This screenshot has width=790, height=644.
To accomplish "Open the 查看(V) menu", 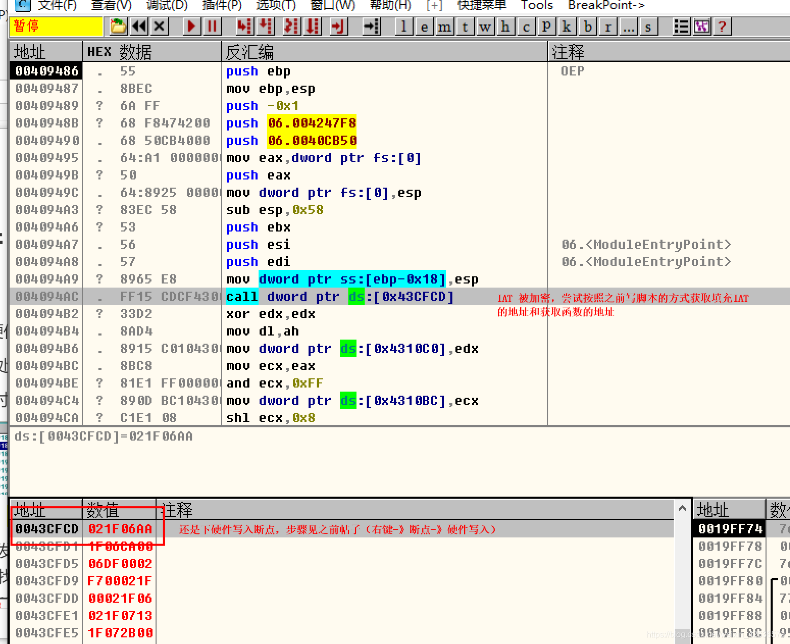I will tap(111, 5).
